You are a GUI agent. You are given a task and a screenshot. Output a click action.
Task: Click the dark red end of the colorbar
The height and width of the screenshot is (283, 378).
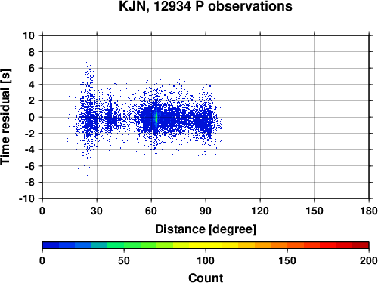point(361,245)
